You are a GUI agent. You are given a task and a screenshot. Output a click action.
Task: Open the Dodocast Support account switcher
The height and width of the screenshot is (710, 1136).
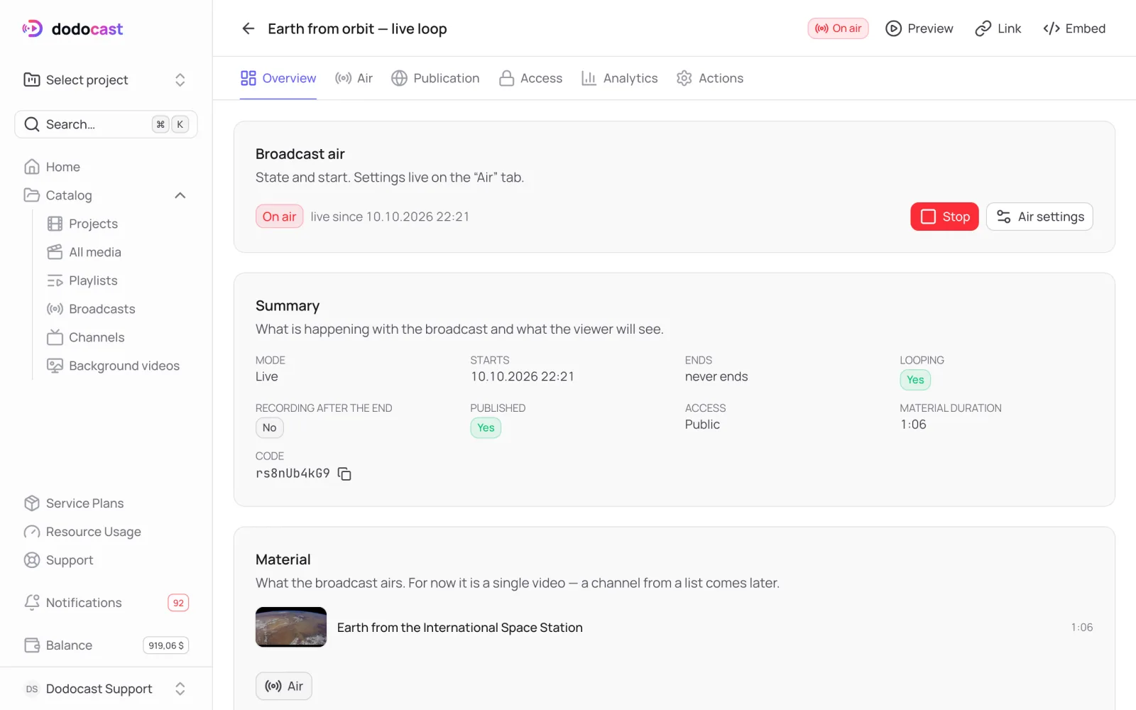(x=106, y=689)
